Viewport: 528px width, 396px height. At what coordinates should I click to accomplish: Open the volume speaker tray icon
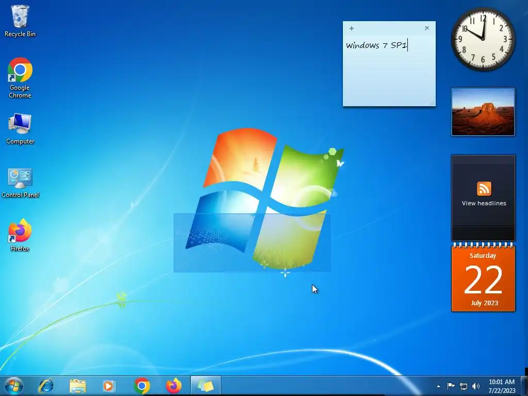(476, 386)
